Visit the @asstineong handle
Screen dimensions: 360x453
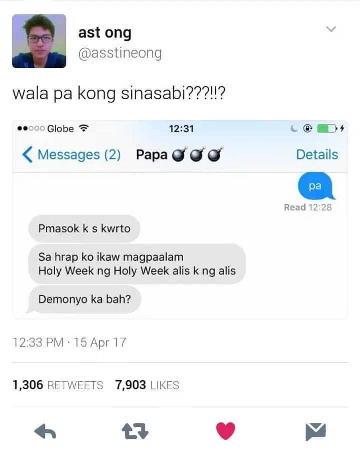[x=120, y=53]
